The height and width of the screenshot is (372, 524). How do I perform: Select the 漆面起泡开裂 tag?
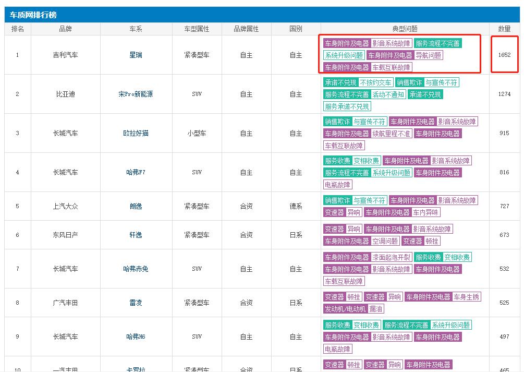pos(391,257)
